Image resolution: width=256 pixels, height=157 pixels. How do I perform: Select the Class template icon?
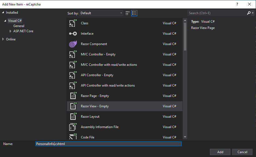click(73, 23)
